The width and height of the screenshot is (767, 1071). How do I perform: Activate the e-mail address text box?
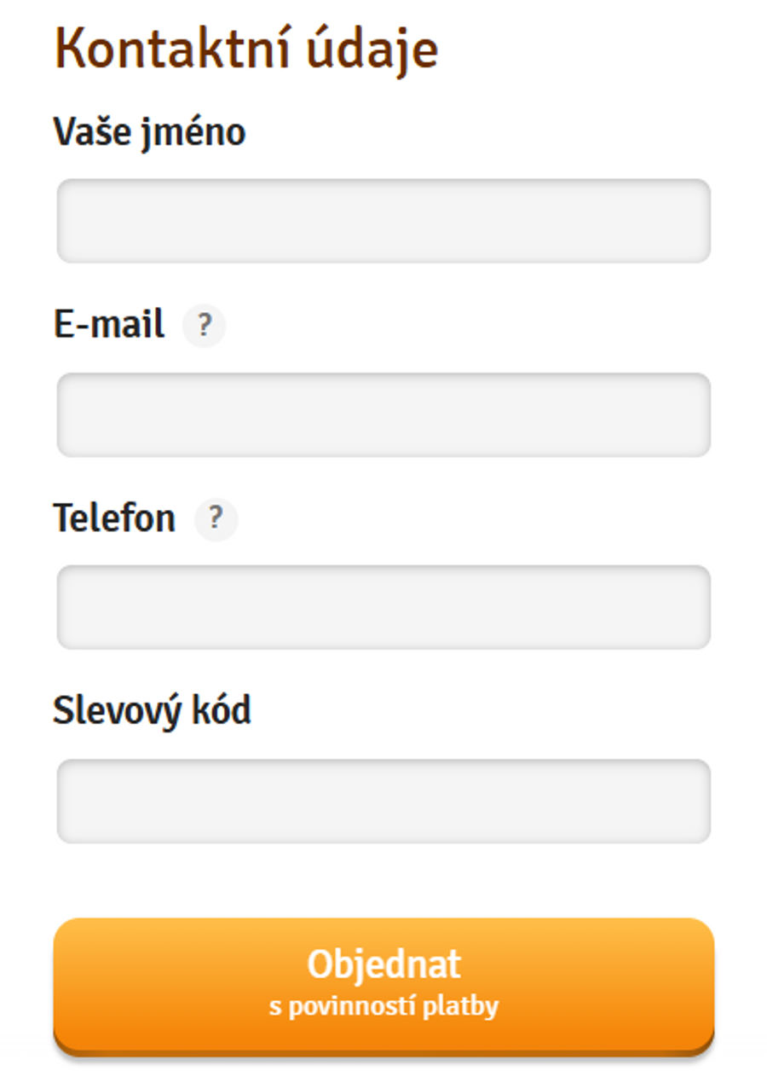pos(383,414)
